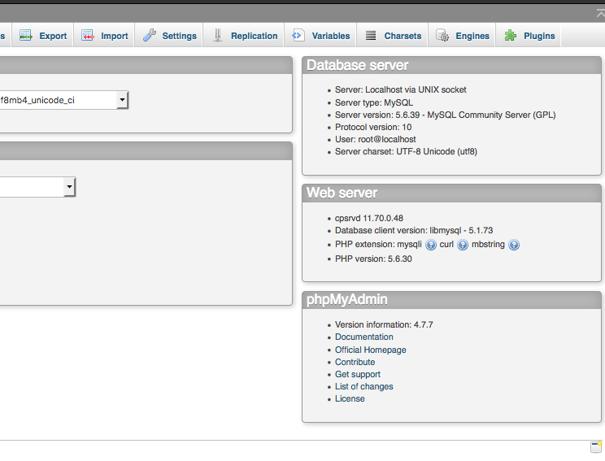Open the Plugins tab
605x461 pixels.
(529, 36)
